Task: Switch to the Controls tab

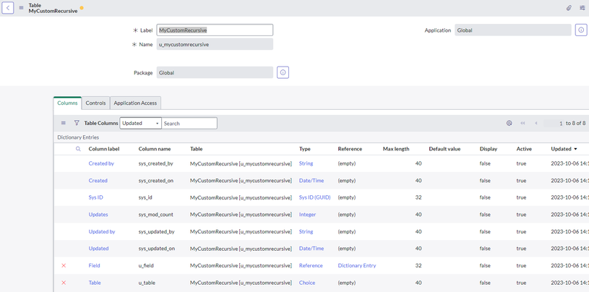Action: point(96,103)
